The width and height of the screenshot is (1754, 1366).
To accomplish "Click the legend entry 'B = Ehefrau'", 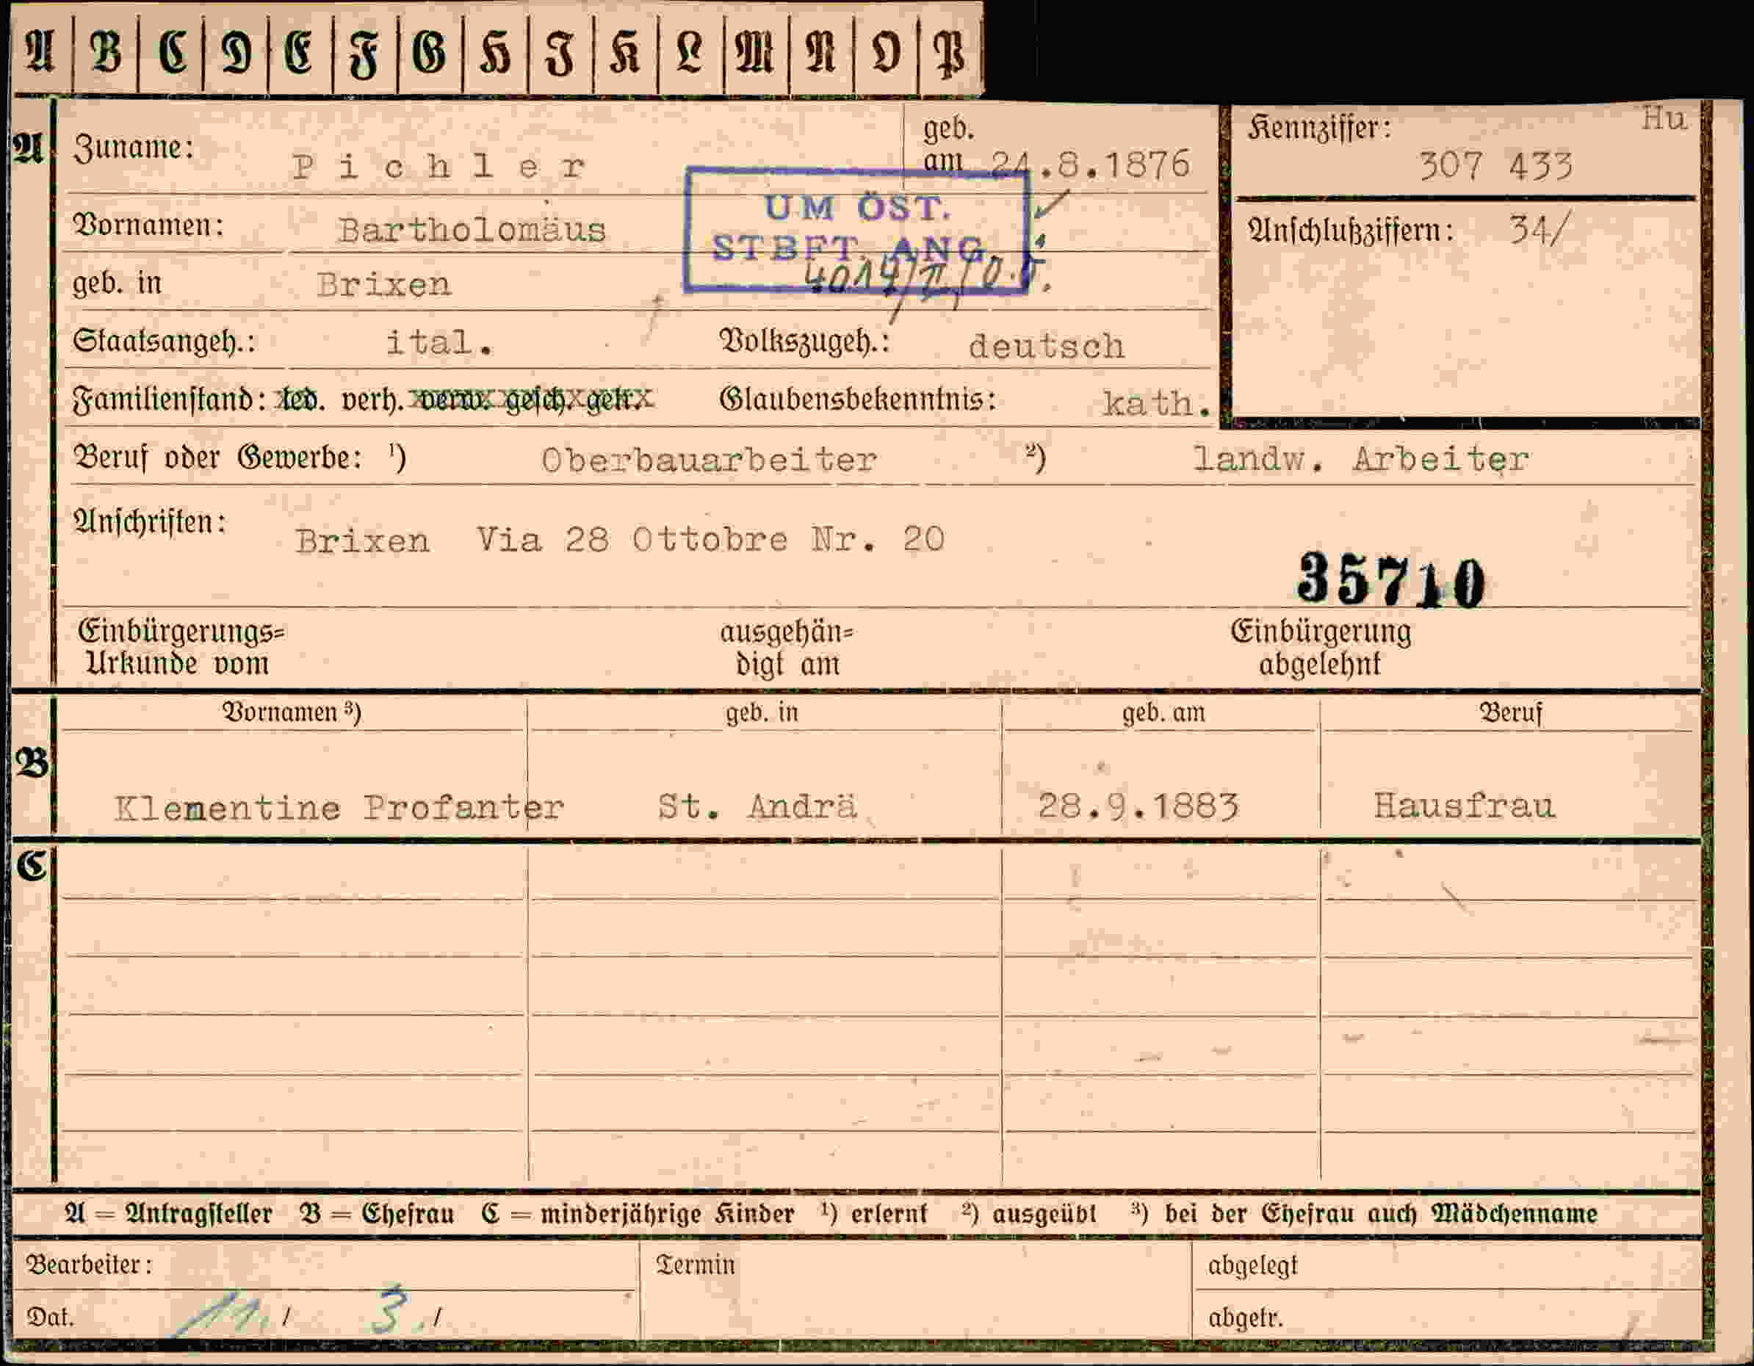I will click(x=377, y=1213).
